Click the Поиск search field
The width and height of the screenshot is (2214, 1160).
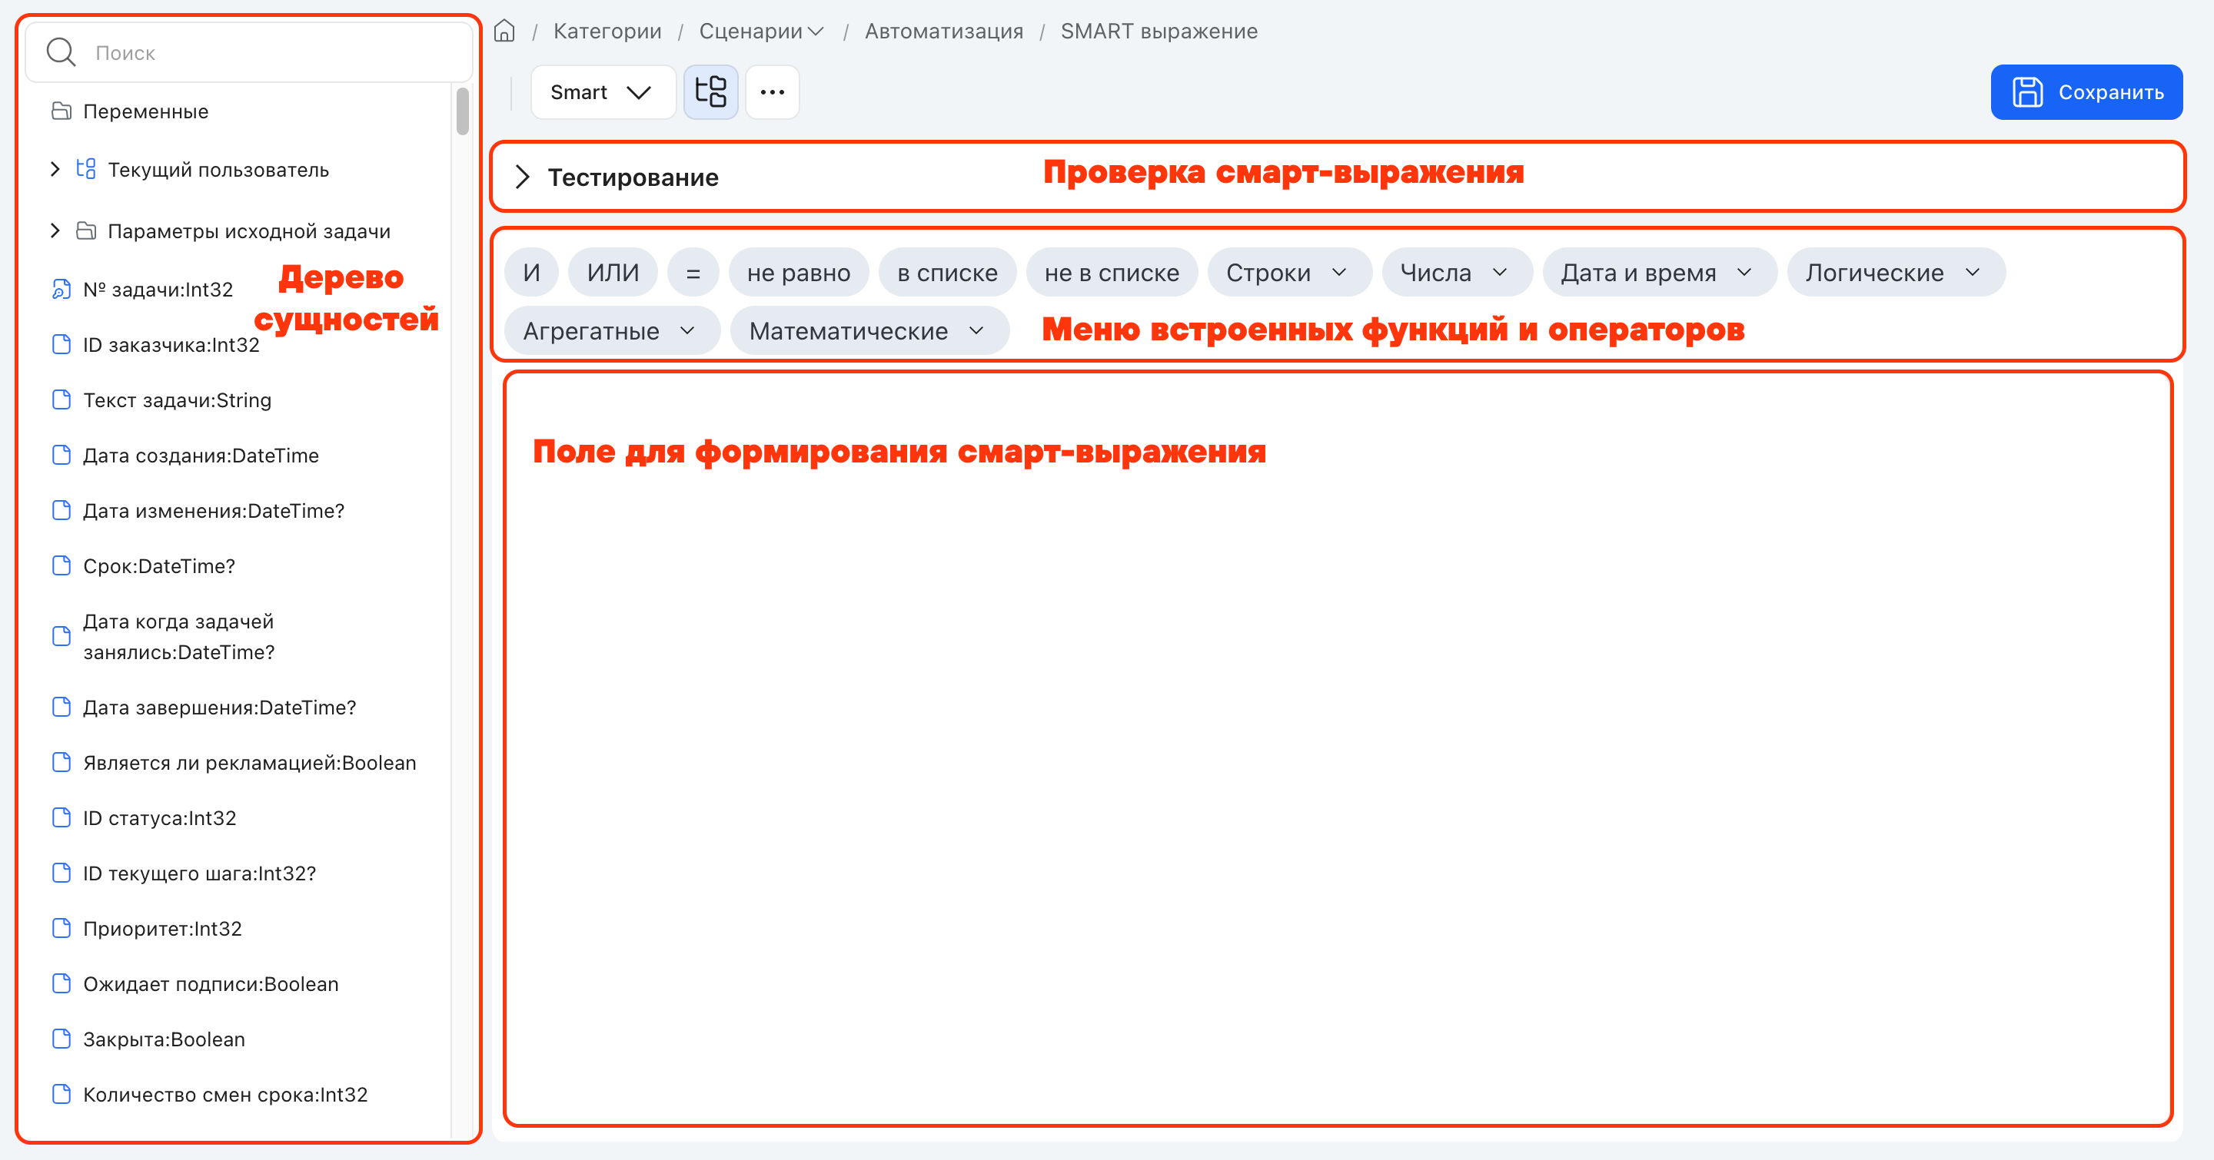pos(249,52)
